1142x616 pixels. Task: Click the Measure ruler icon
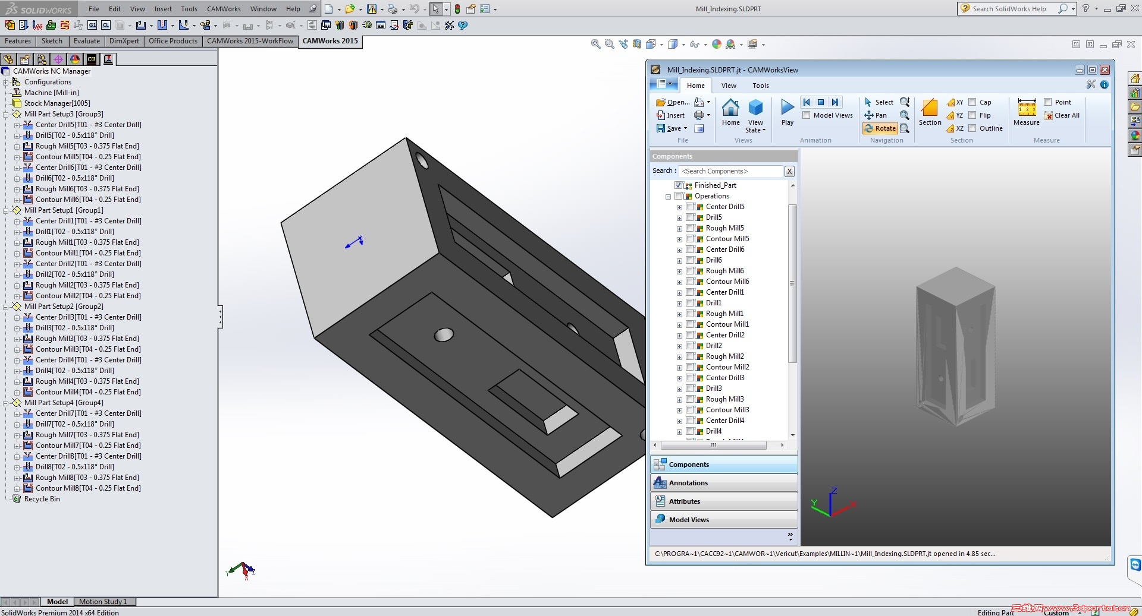(x=1027, y=107)
